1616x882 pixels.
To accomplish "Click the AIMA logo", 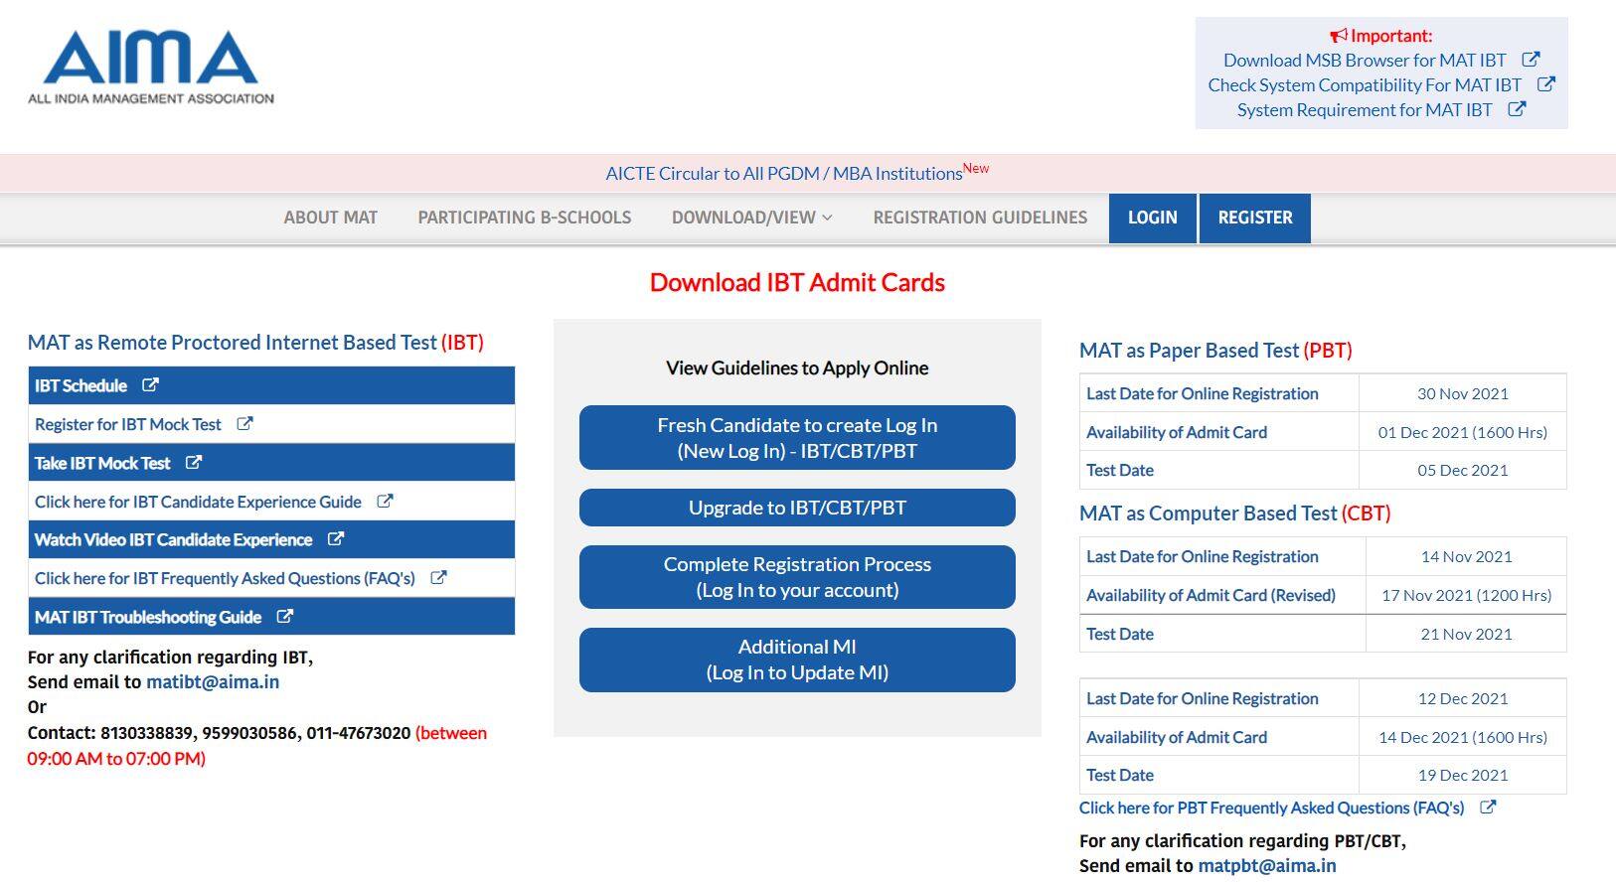I will [151, 67].
